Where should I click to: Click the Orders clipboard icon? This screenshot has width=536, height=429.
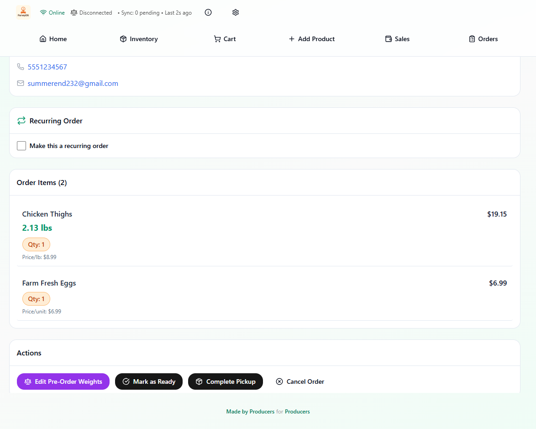pyautogui.click(x=471, y=39)
